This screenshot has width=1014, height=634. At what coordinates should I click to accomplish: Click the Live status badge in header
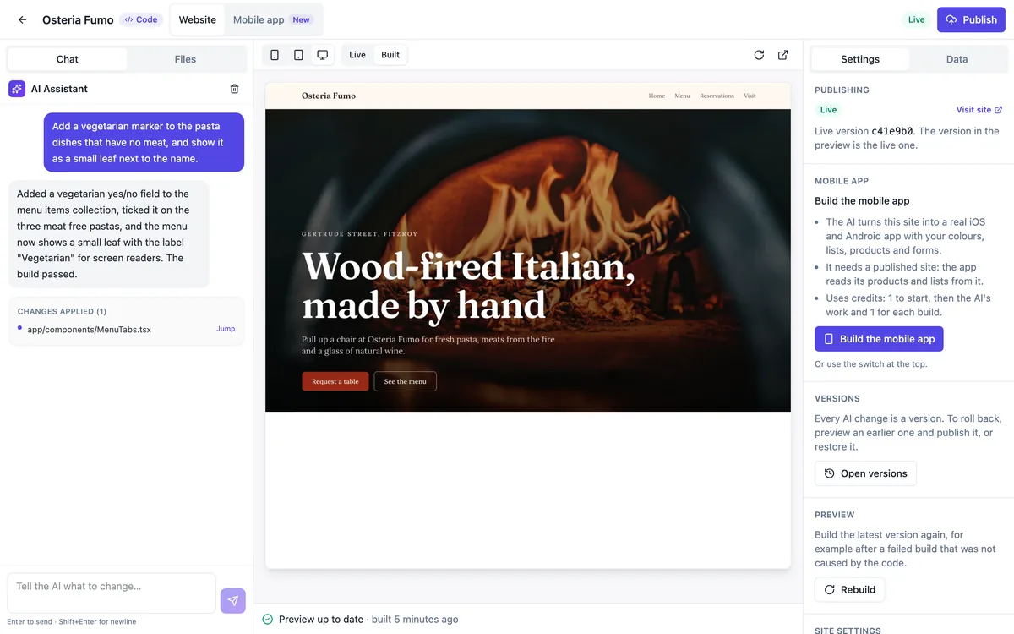click(x=917, y=19)
